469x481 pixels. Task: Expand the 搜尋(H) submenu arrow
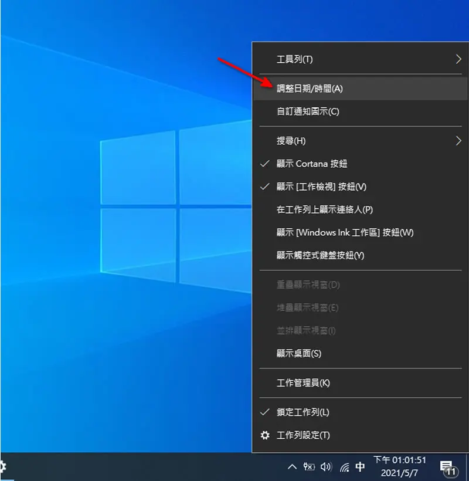click(458, 141)
